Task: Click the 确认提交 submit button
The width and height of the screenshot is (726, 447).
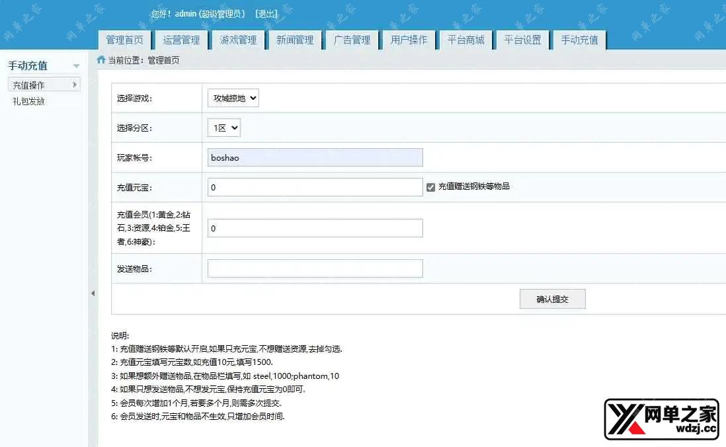Action: [x=553, y=298]
